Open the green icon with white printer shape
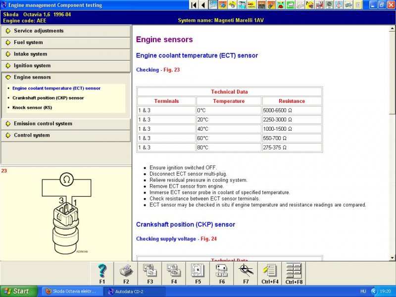This screenshot has width=396, height=297. coord(290,5)
